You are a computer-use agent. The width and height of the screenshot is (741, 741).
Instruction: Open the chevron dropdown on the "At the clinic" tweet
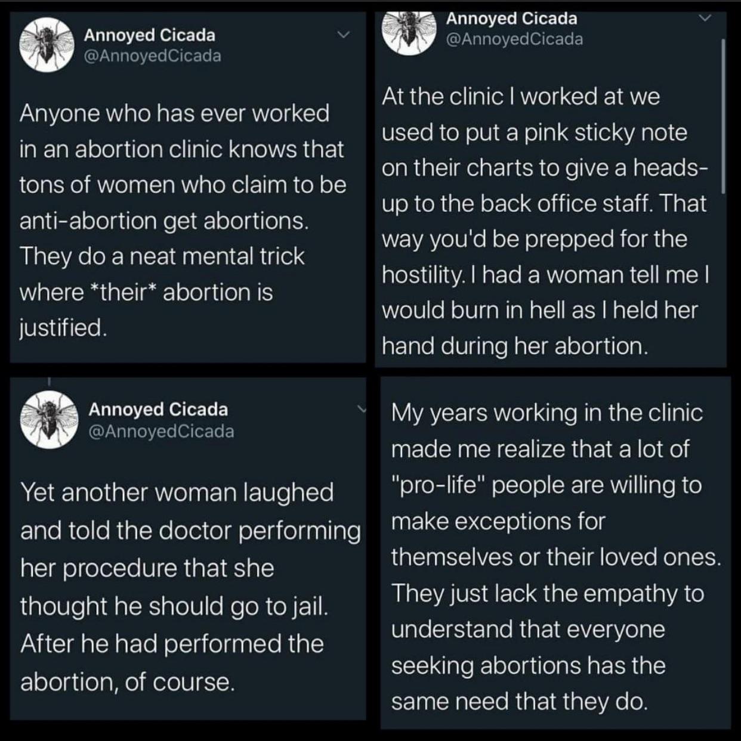coord(705,18)
